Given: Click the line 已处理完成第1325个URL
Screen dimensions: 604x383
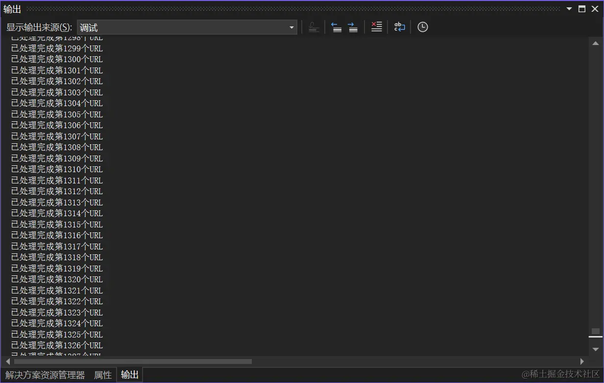Looking at the screenshot, I should [57, 335].
